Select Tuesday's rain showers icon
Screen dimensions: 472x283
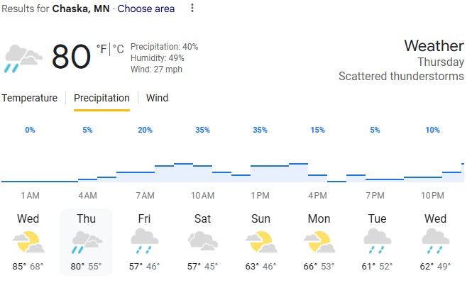377,241
